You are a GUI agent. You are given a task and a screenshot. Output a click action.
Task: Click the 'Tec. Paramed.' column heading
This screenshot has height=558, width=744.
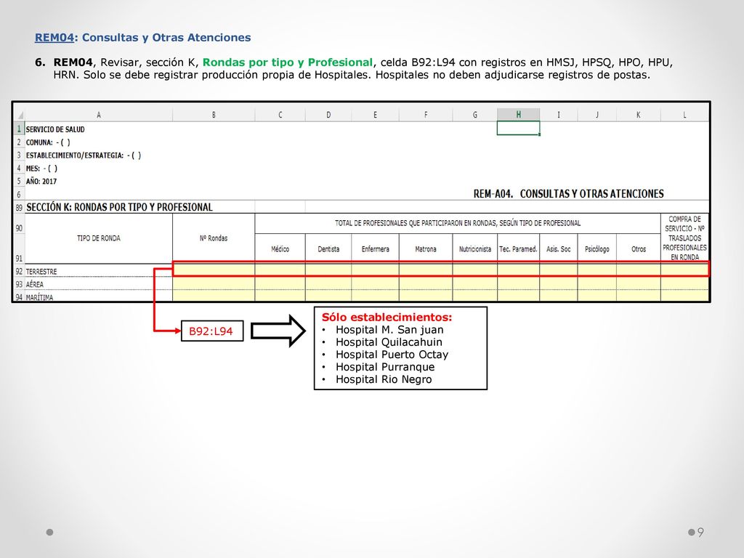(518, 248)
